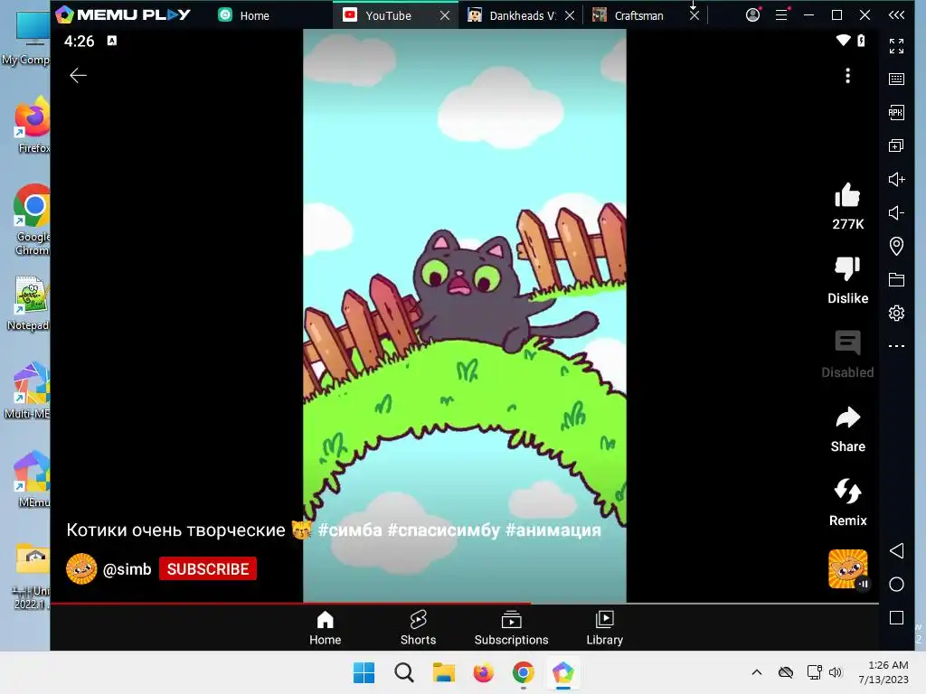Switch to MEmu Home tab
This screenshot has height=694, width=926.
click(244, 15)
